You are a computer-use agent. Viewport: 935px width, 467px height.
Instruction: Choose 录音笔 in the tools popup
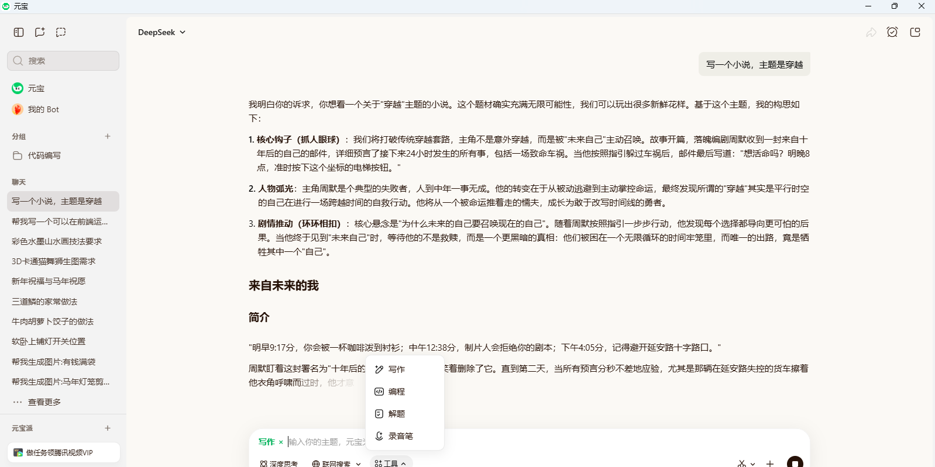click(400, 436)
